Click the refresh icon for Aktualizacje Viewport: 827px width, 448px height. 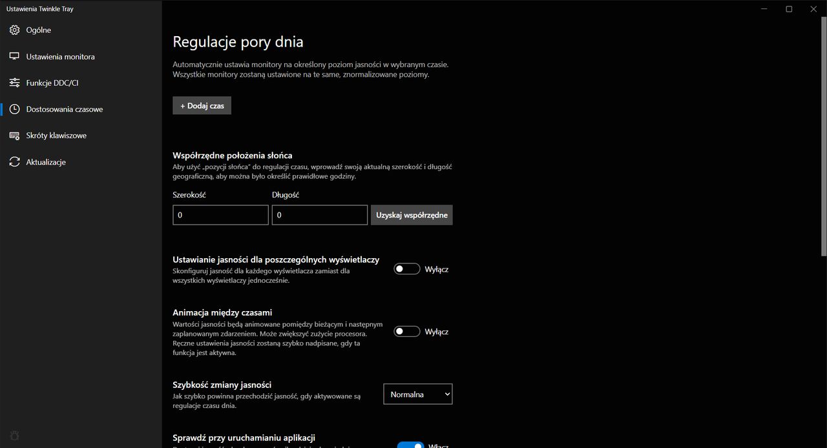pos(14,162)
